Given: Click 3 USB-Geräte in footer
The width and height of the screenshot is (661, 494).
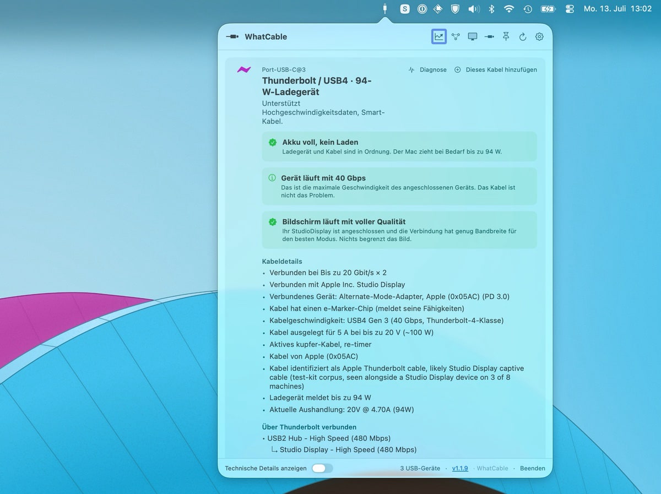Looking at the screenshot, I should (x=420, y=468).
